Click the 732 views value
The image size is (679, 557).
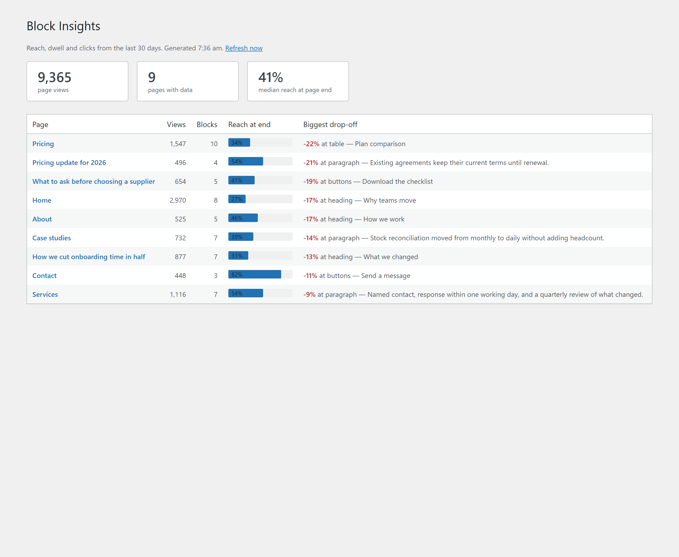[180, 238]
